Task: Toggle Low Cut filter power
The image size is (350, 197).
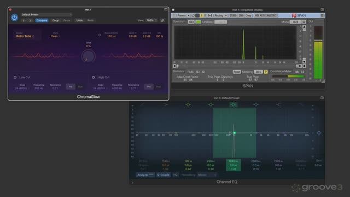Action: tap(15, 77)
